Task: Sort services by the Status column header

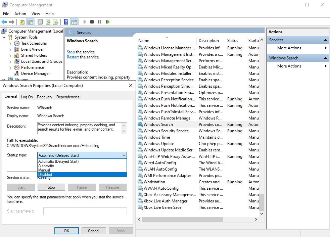Action: coord(235,40)
